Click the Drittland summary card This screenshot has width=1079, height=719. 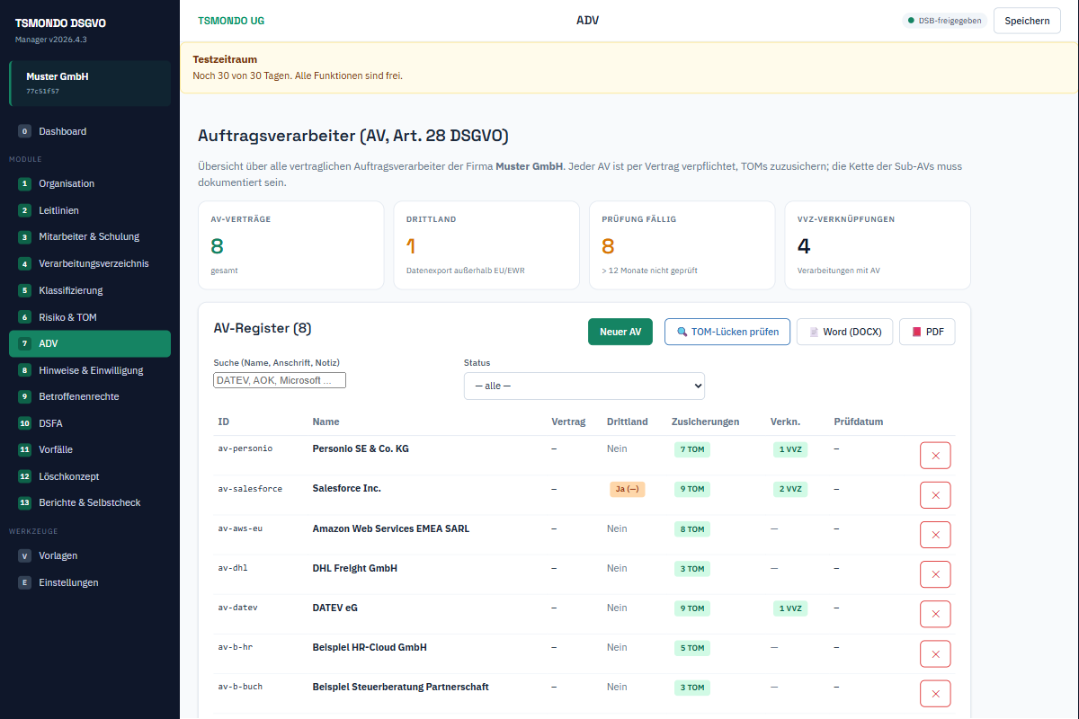point(486,245)
